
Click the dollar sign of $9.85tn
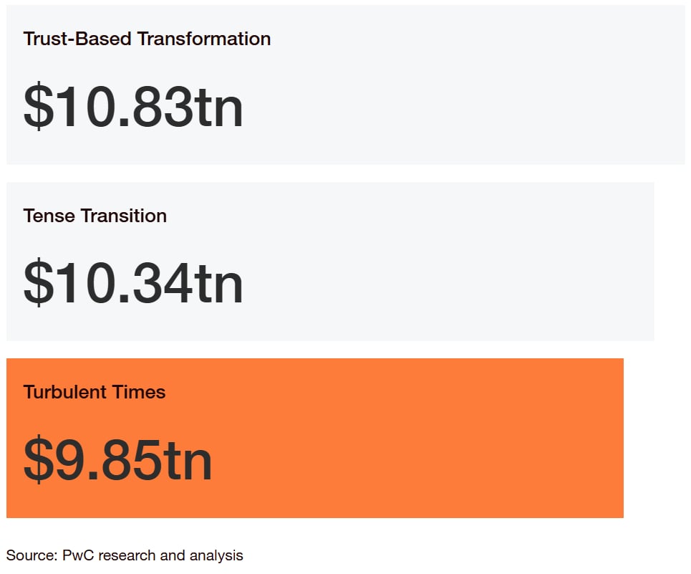39,459
